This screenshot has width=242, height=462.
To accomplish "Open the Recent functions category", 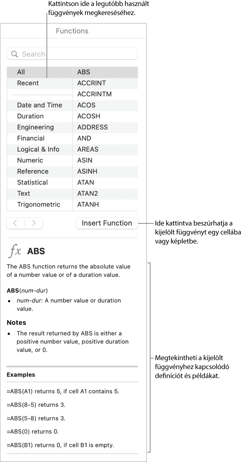I will pos(28,83).
